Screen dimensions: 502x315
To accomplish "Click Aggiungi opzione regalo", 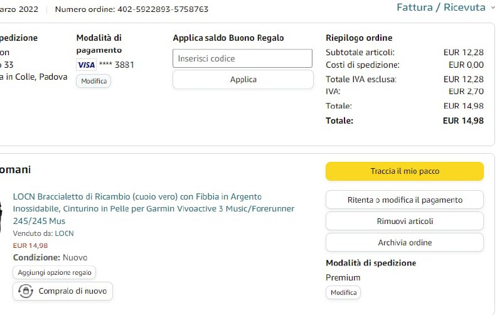I will tap(55, 272).
